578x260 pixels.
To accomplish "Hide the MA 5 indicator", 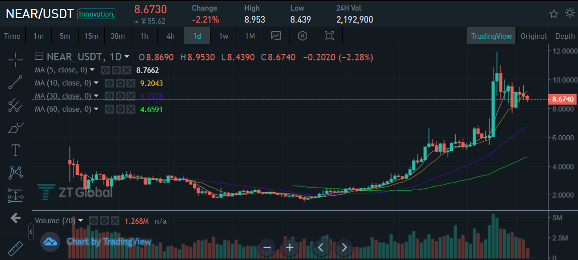I will tap(105, 70).
